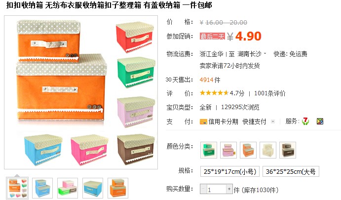
Task: Click the colorful service guarantee icon
Action: (x=320, y=121)
